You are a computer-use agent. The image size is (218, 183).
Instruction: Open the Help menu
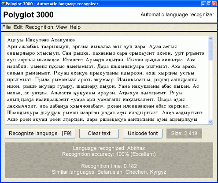coord(75,27)
